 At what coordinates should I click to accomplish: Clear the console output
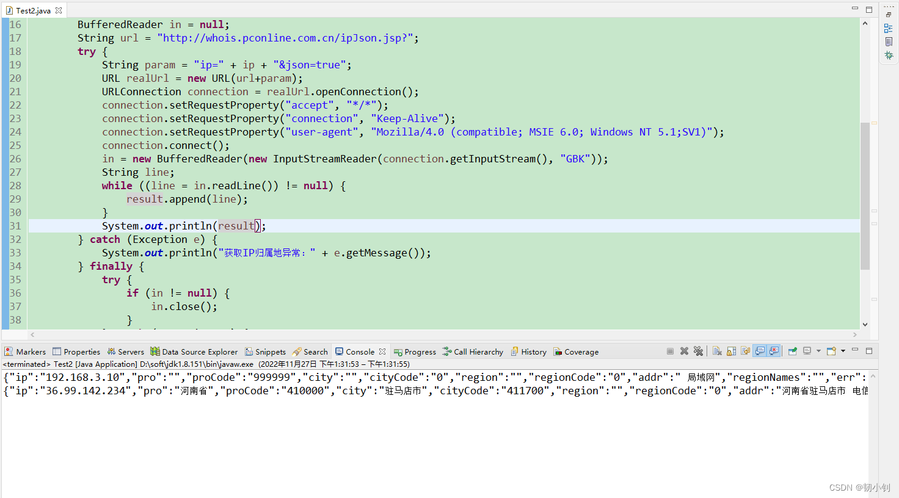click(717, 351)
